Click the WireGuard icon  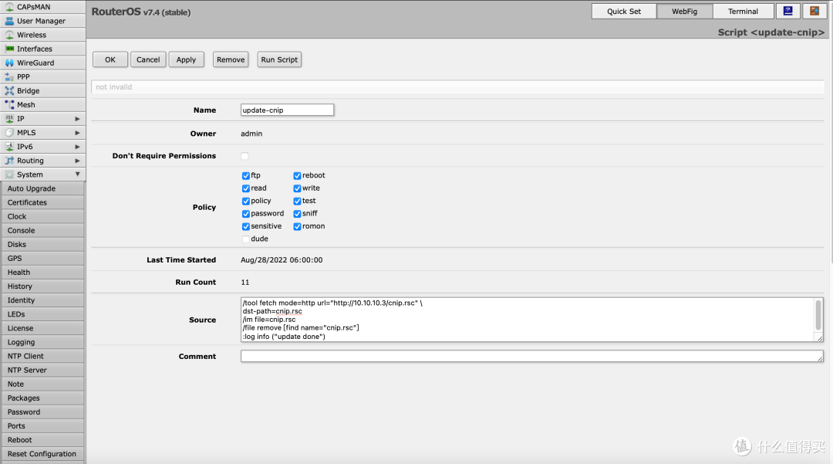coord(9,63)
